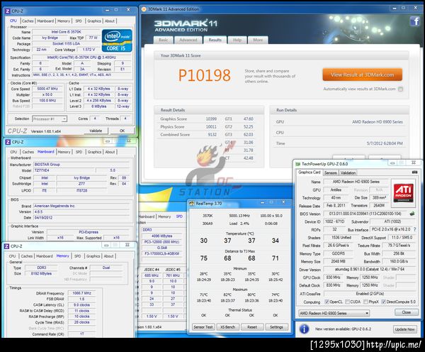This screenshot has height=352, width=425.
Task: Open the Processor #1 selection dropdown
Action: [x=50, y=119]
